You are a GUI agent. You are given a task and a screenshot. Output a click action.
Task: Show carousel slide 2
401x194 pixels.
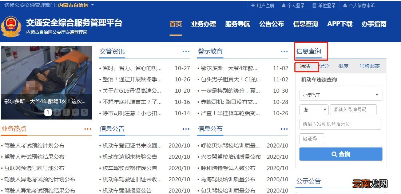(x=57, y=112)
